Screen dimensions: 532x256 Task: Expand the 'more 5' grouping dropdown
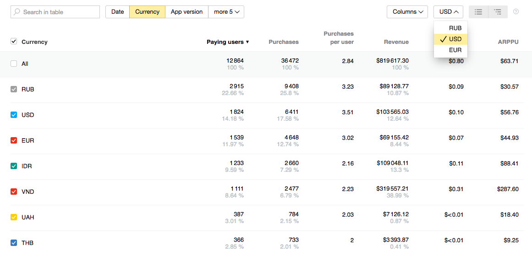point(226,12)
